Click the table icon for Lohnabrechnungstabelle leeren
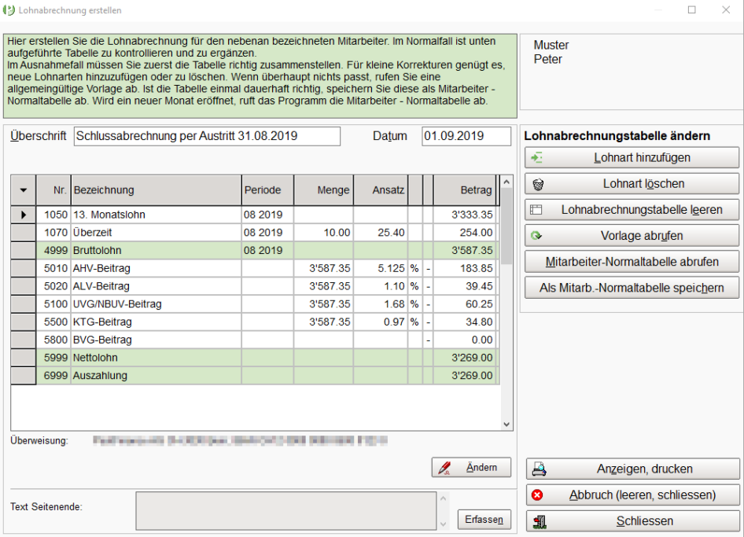 pyautogui.click(x=536, y=210)
